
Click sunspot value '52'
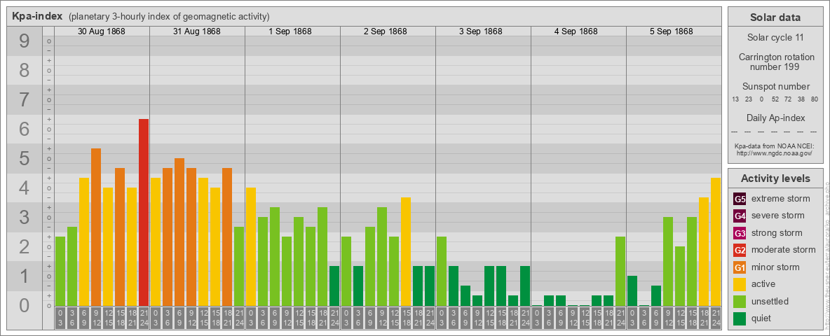pos(775,99)
